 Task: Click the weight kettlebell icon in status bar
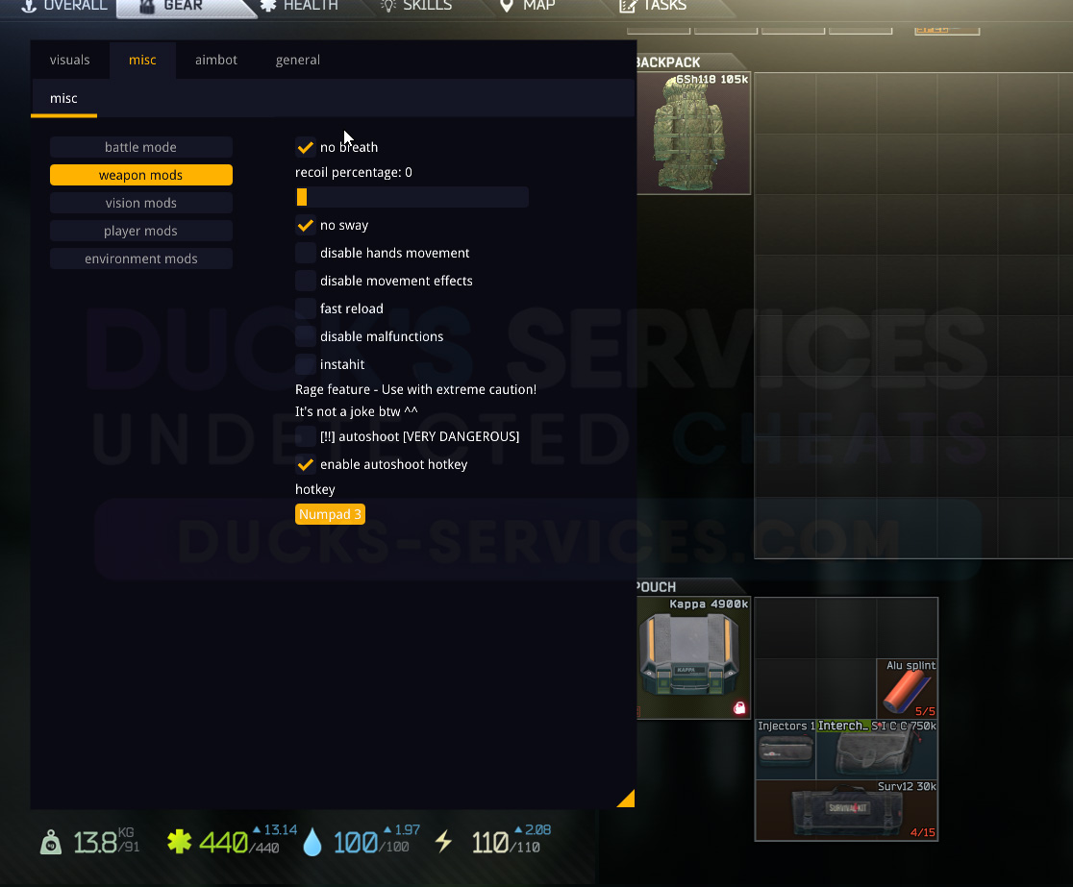[x=51, y=843]
